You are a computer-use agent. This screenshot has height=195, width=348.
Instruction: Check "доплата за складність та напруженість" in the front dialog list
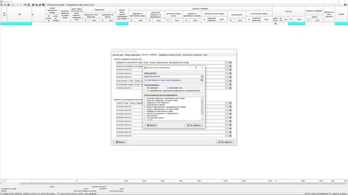click(146, 113)
